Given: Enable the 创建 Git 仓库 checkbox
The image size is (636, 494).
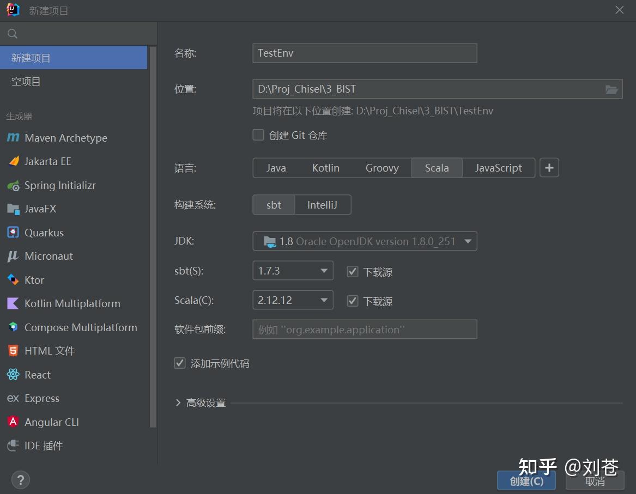Looking at the screenshot, I should (x=258, y=135).
